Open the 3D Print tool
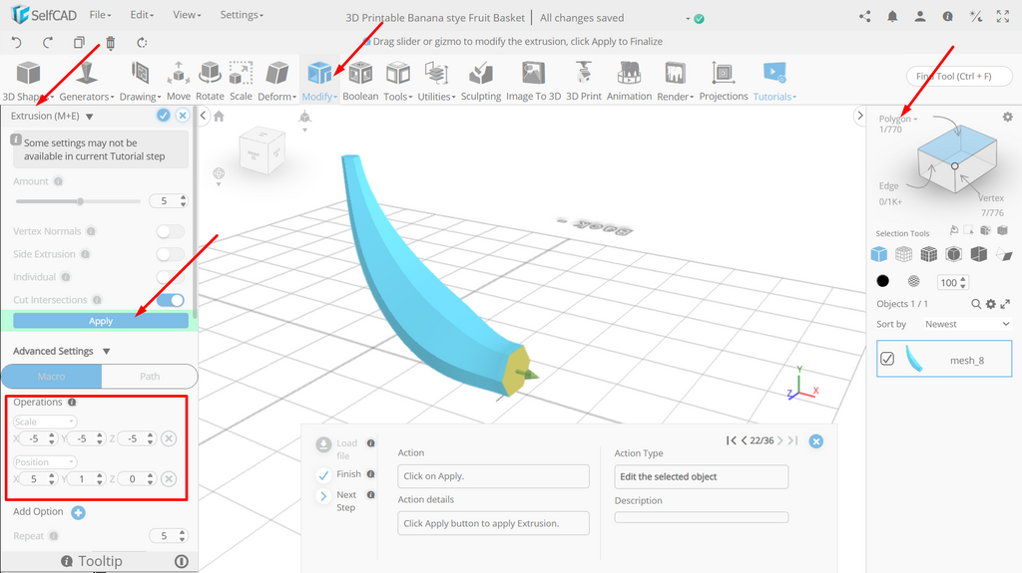The width and height of the screenshot is (1022, 573). pyautogui.click(x=583, y=81)
